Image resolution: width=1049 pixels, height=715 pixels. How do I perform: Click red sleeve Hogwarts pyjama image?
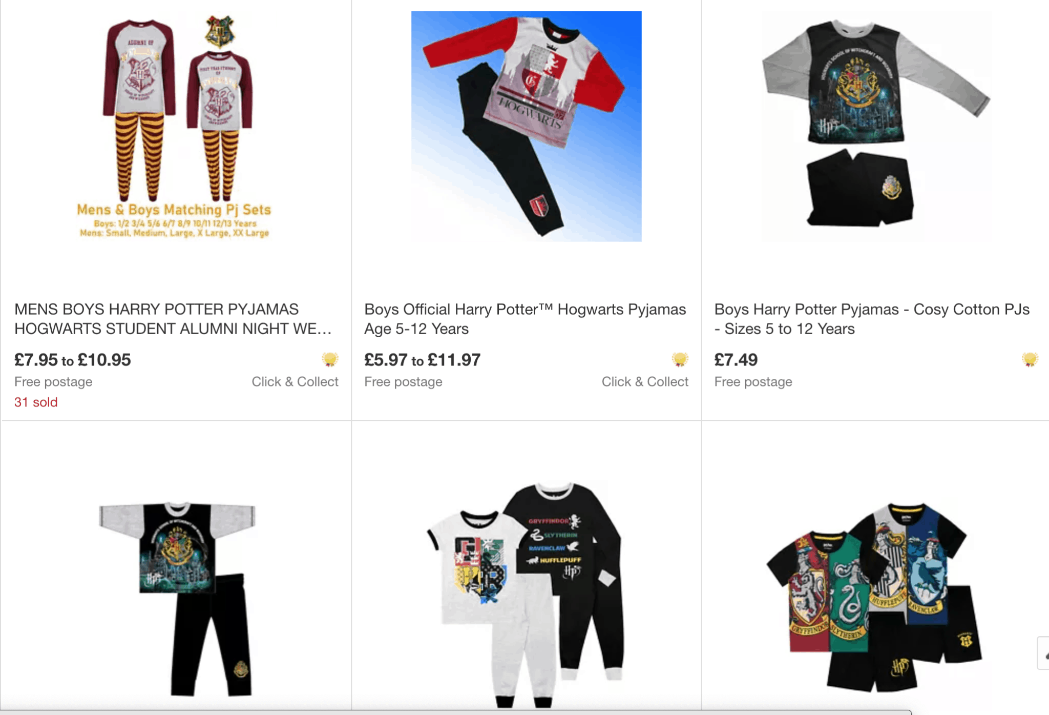(526, 126)
